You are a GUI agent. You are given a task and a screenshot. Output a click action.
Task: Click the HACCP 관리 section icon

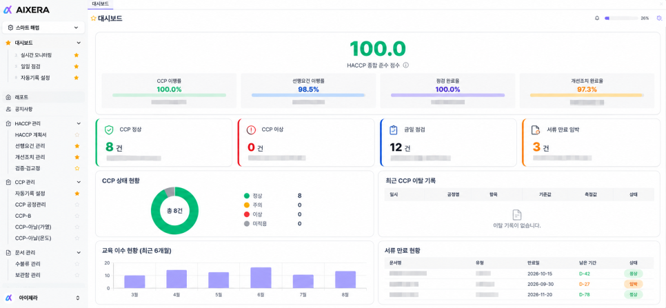pos(8,123)
